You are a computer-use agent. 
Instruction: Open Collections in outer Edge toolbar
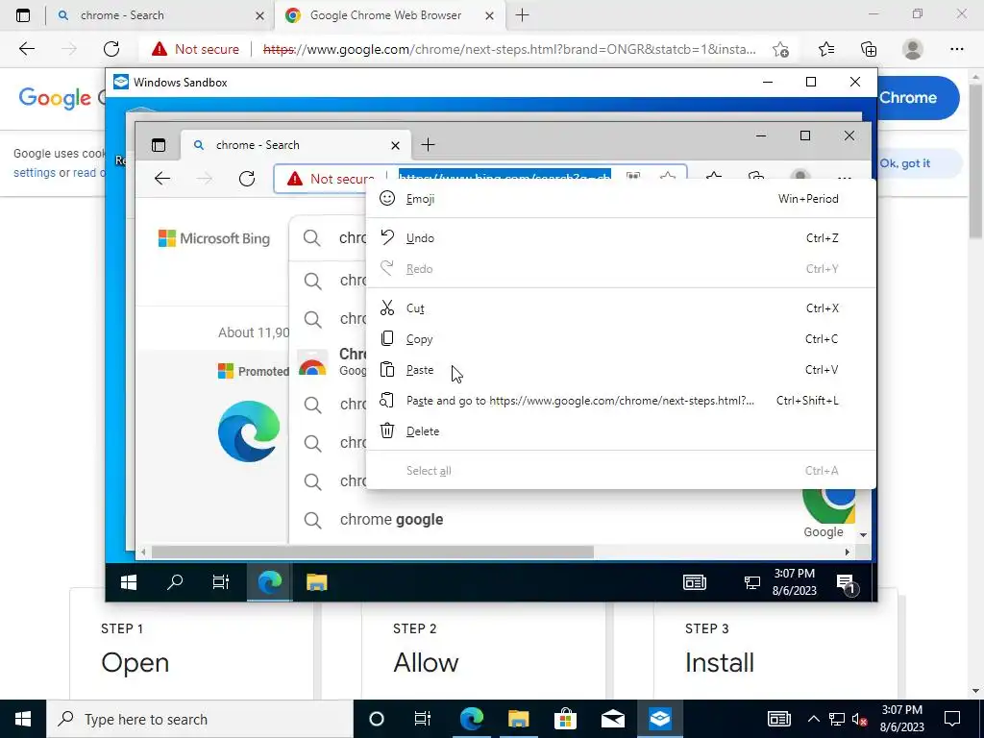point(869,49)
